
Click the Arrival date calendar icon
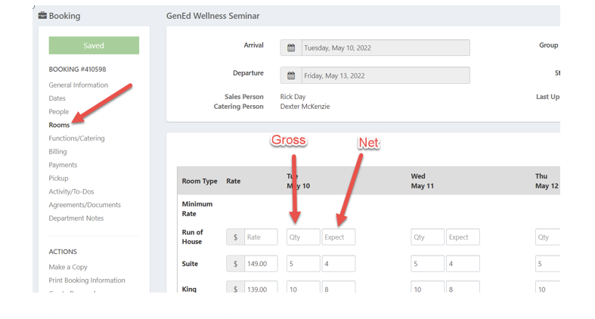(291, 48)
